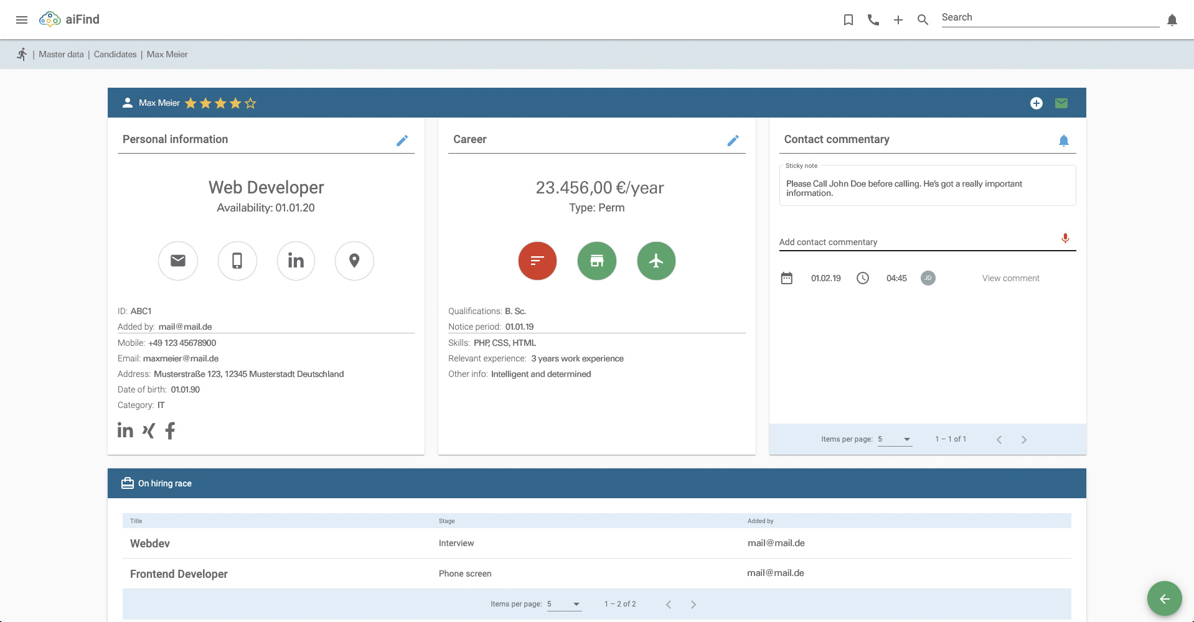The height and width of the screenshot is (622, 1194).
Task: Go to next commentary page
Action: (x=1024, y=440)
